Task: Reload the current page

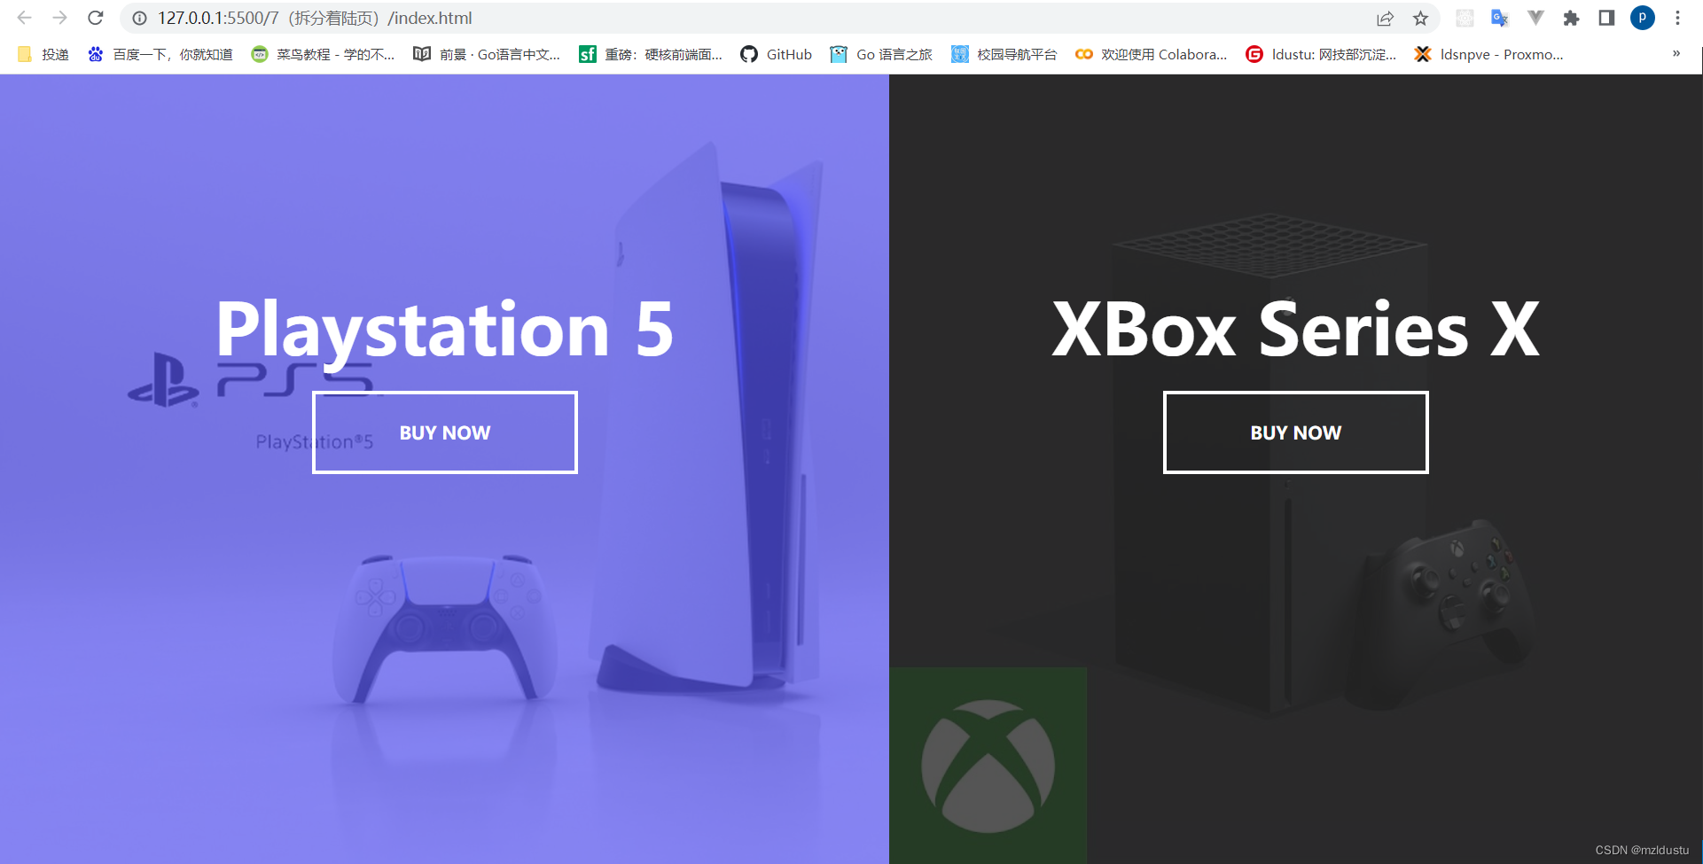Action: 96,18
